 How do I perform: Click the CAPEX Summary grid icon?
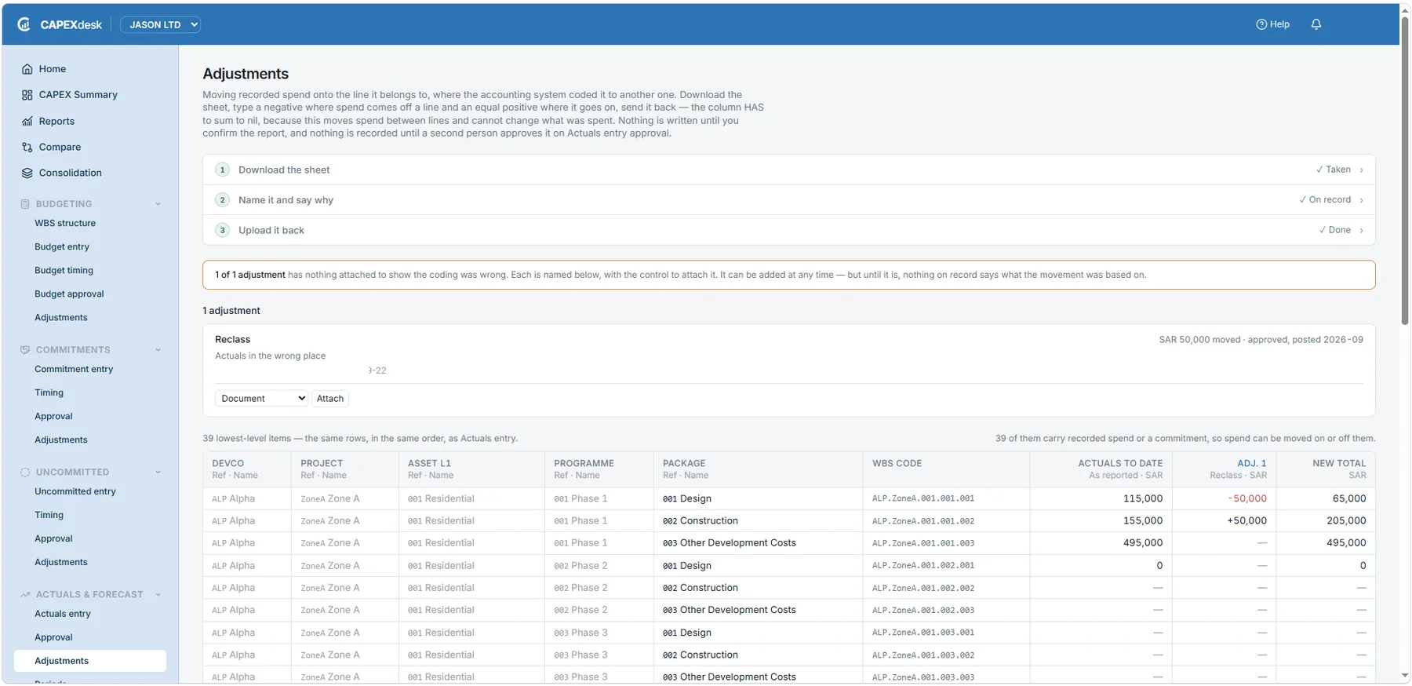[x=27, y=95]
